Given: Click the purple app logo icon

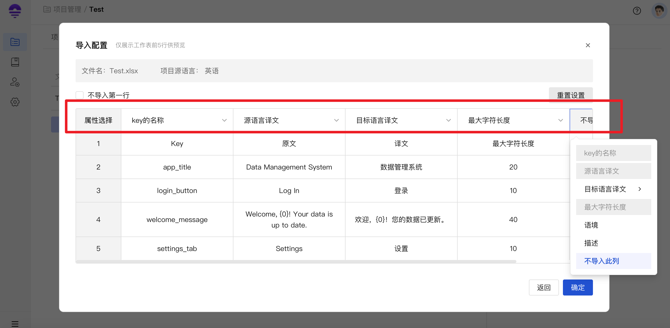Looking at the screenshot, I should tap(15, 11).
